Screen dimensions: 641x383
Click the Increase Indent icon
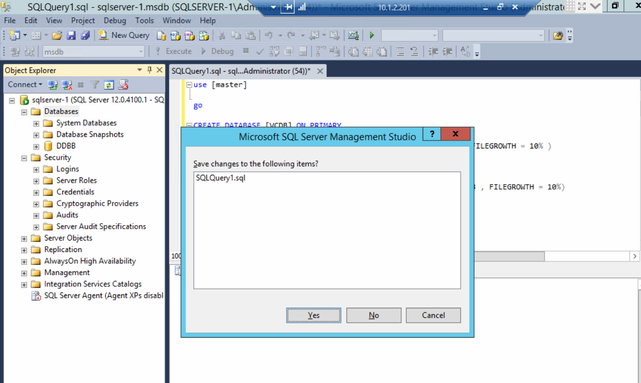pos(447,51)
